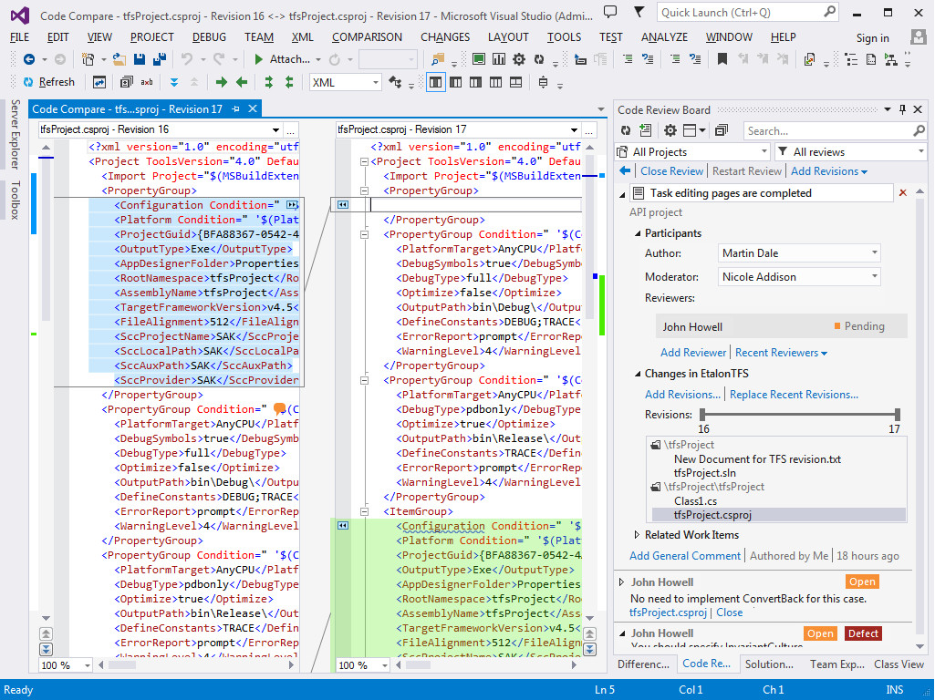Expand the Related Work Items section
The width and height of the screenshot is (935, 700).
coord(637,535)
